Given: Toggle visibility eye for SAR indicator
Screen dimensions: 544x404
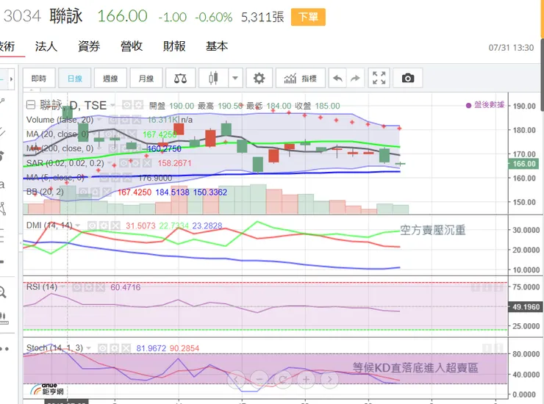Looking at the screenshot, I should click(x=124, y=163).
